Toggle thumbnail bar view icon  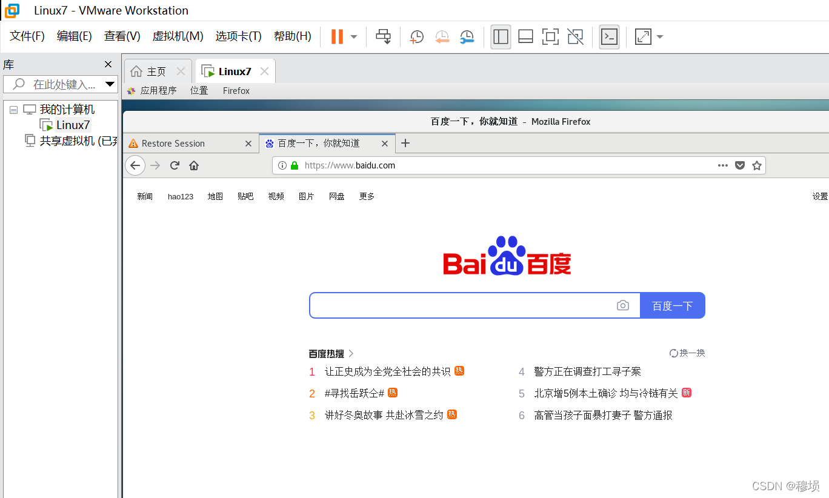coord(525,37)
